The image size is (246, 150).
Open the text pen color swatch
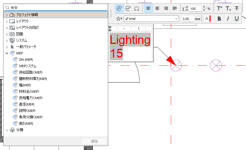coord(207,19)
